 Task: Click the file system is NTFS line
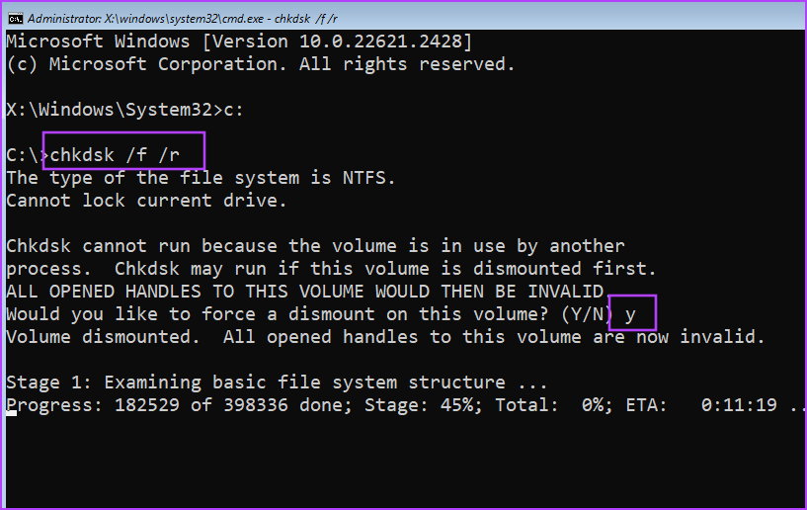(x=201, y=178)
